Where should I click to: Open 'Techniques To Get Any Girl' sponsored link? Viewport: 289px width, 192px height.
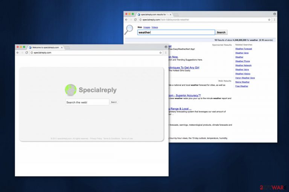(x=184, y=67)
